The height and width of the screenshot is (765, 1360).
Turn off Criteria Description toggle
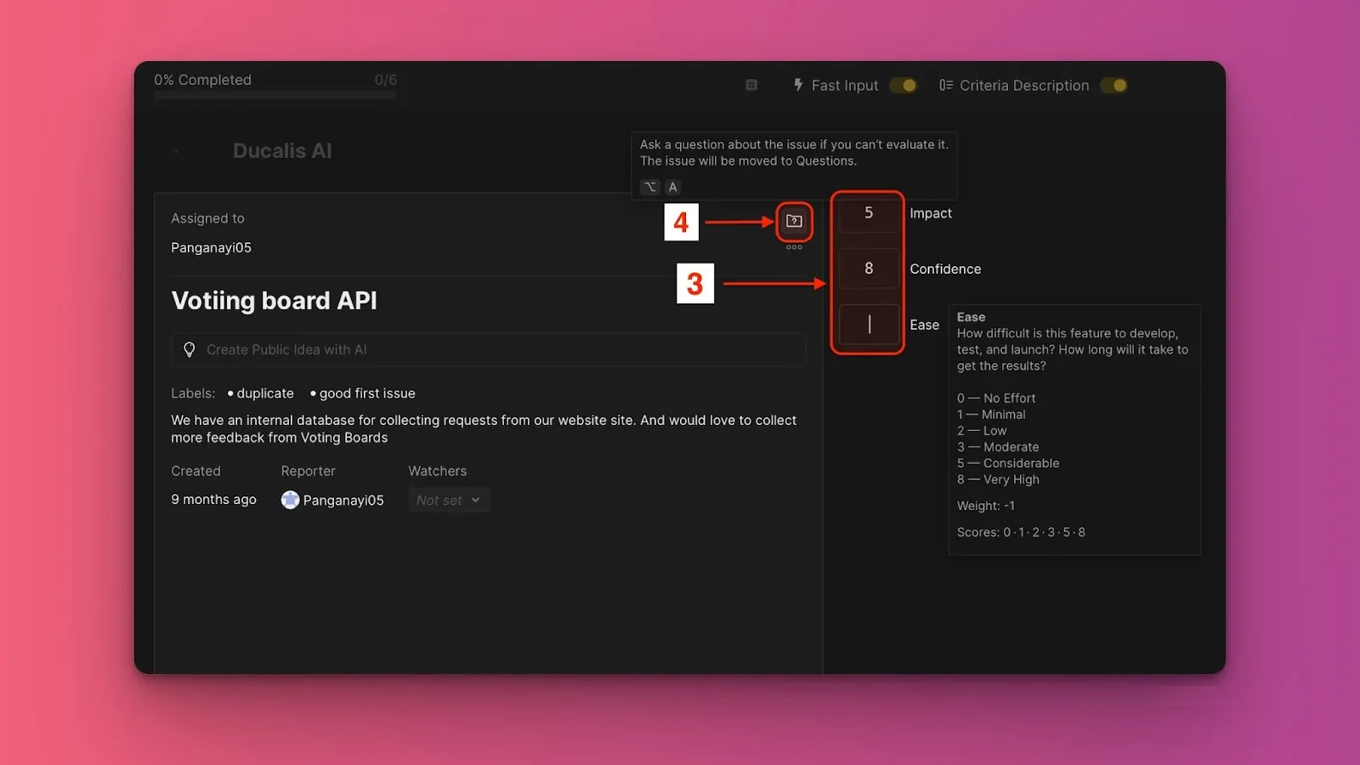tap(1113, 85)
